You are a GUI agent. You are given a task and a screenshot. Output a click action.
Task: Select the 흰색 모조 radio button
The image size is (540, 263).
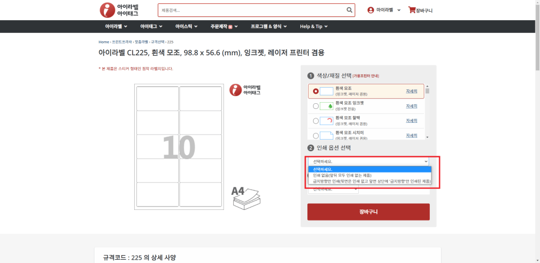[315, 92]
